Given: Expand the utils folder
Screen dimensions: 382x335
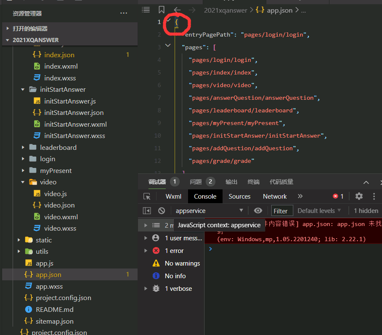Looking at the screenshot, I should (19, 251).
